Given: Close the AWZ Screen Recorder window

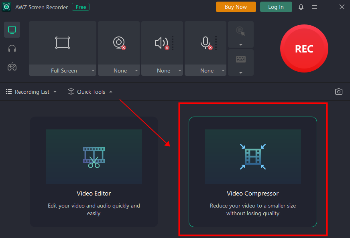Looking at the screenshot, I should coord(342,7).
